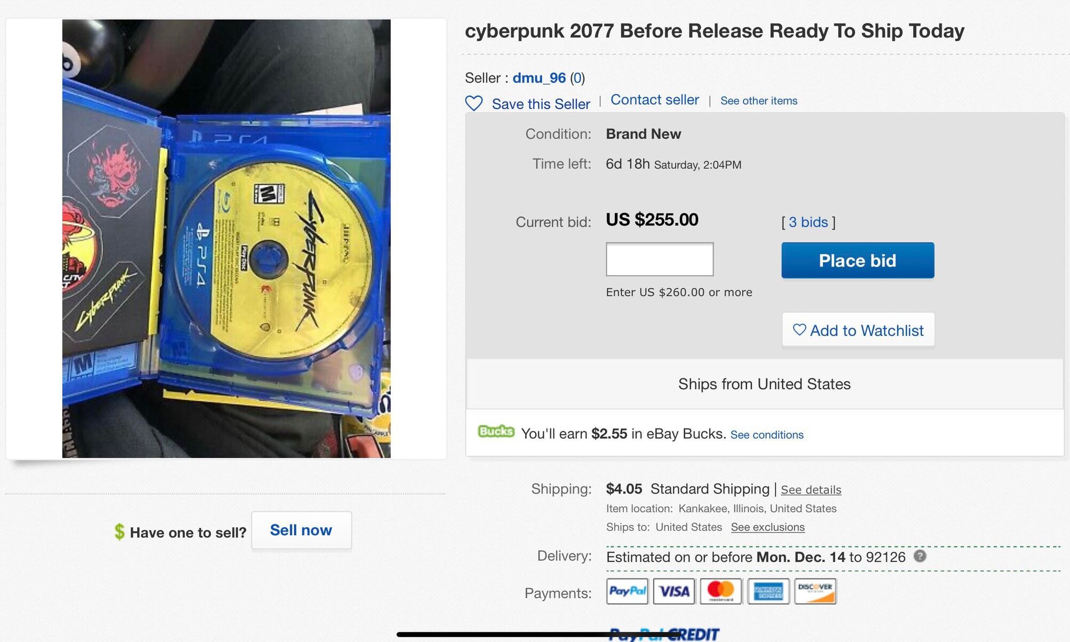1070x642 pixels.
Task: Click See details for shipping
Action: click(811, 490)
